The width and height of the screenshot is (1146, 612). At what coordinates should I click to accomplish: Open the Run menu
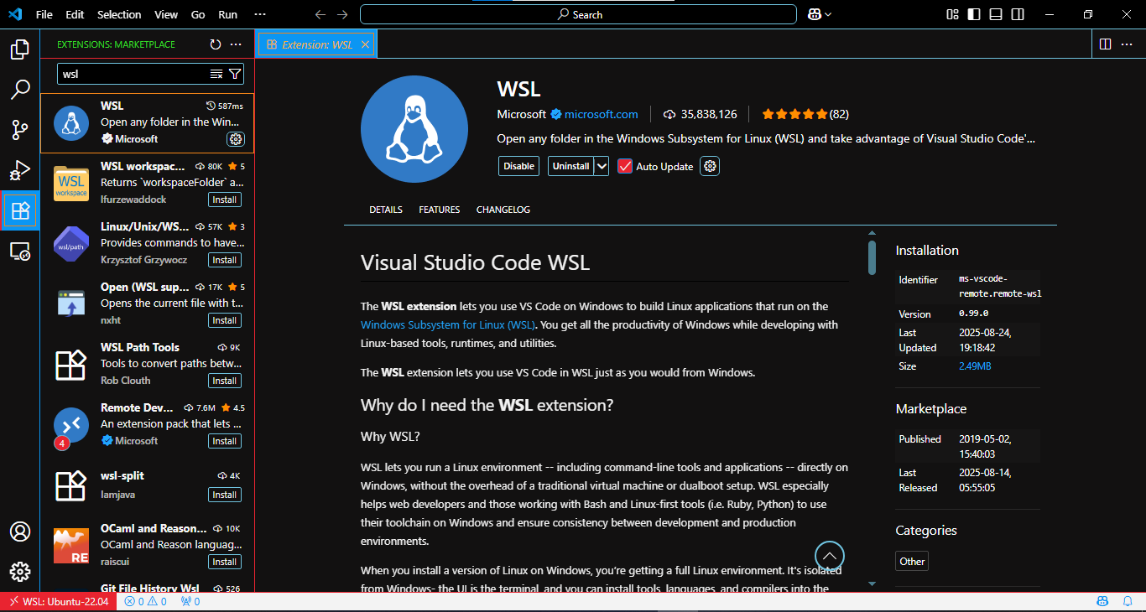pos(227,14)
